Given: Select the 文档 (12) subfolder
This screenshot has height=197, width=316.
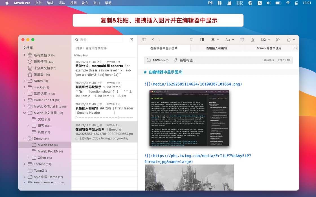Looking at the screenshot, I should click(x=45, y=119).
